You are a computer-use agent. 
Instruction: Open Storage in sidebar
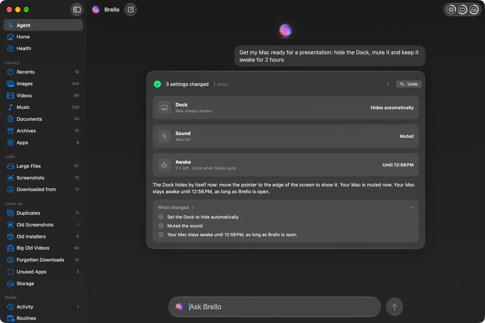(x=43, y=284)
